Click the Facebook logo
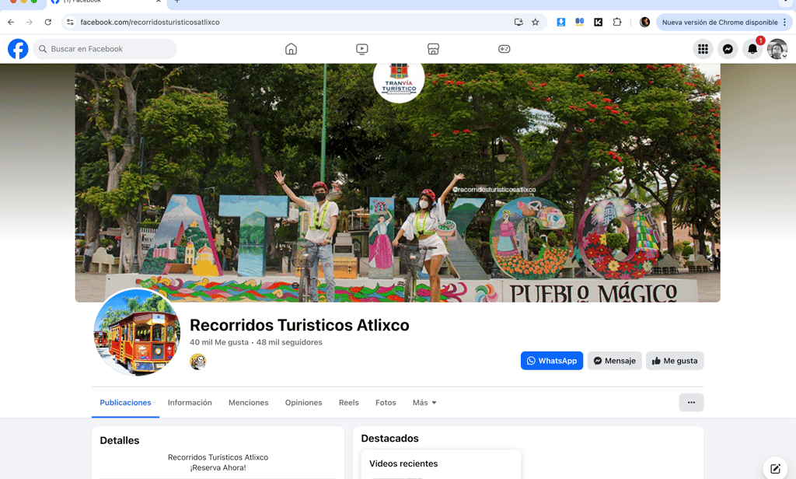Viewport: 796px width, 479px height. 18,49
